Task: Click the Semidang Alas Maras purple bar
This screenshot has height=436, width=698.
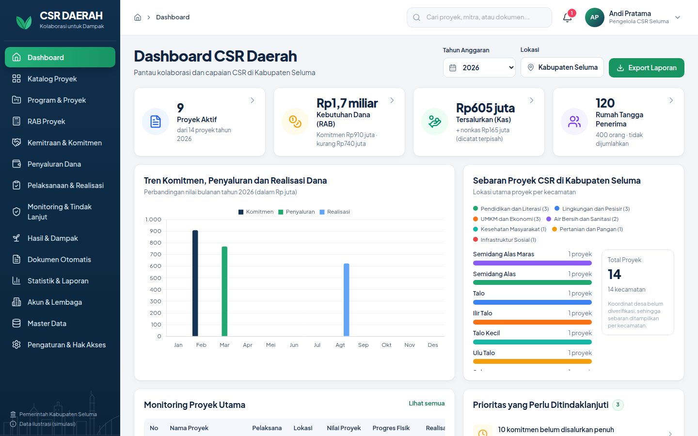Action: [x=532, y=263]
